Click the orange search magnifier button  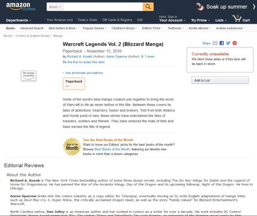click(148, 7)
